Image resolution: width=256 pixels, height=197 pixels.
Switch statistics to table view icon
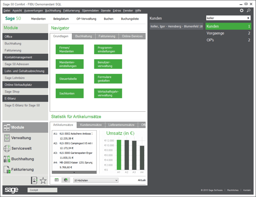click(x=56, y=180)
